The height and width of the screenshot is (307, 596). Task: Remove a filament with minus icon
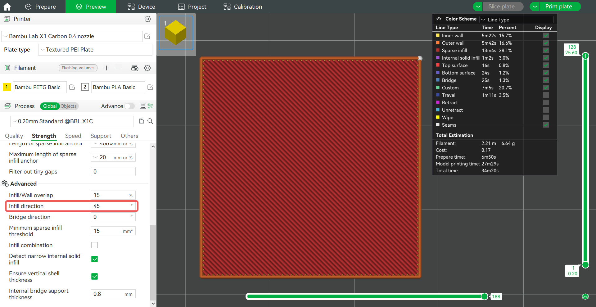119,68
